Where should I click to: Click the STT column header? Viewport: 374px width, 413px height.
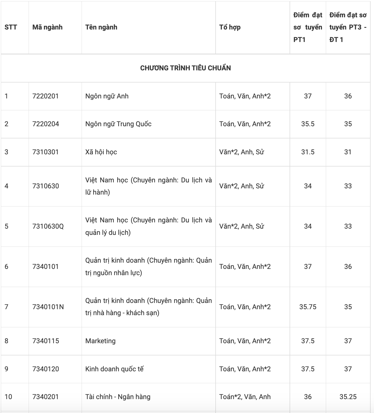pyautogui.click(x=11, y=27)
